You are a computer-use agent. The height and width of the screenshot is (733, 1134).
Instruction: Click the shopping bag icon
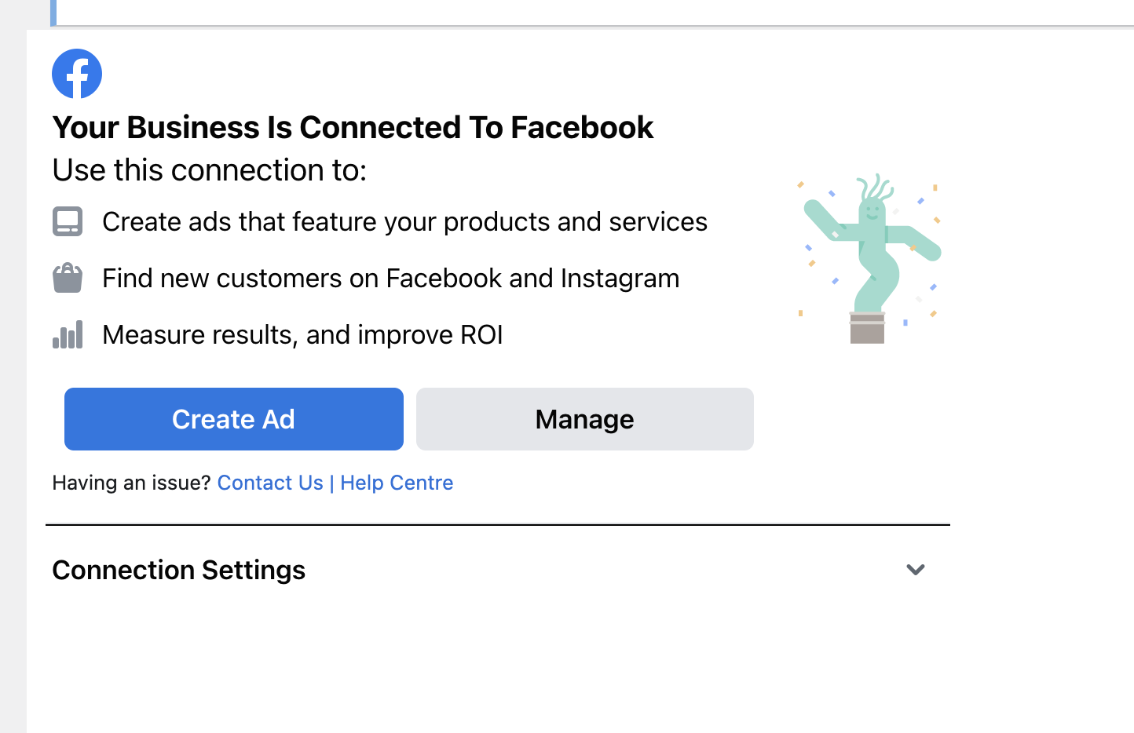[68, 278]
